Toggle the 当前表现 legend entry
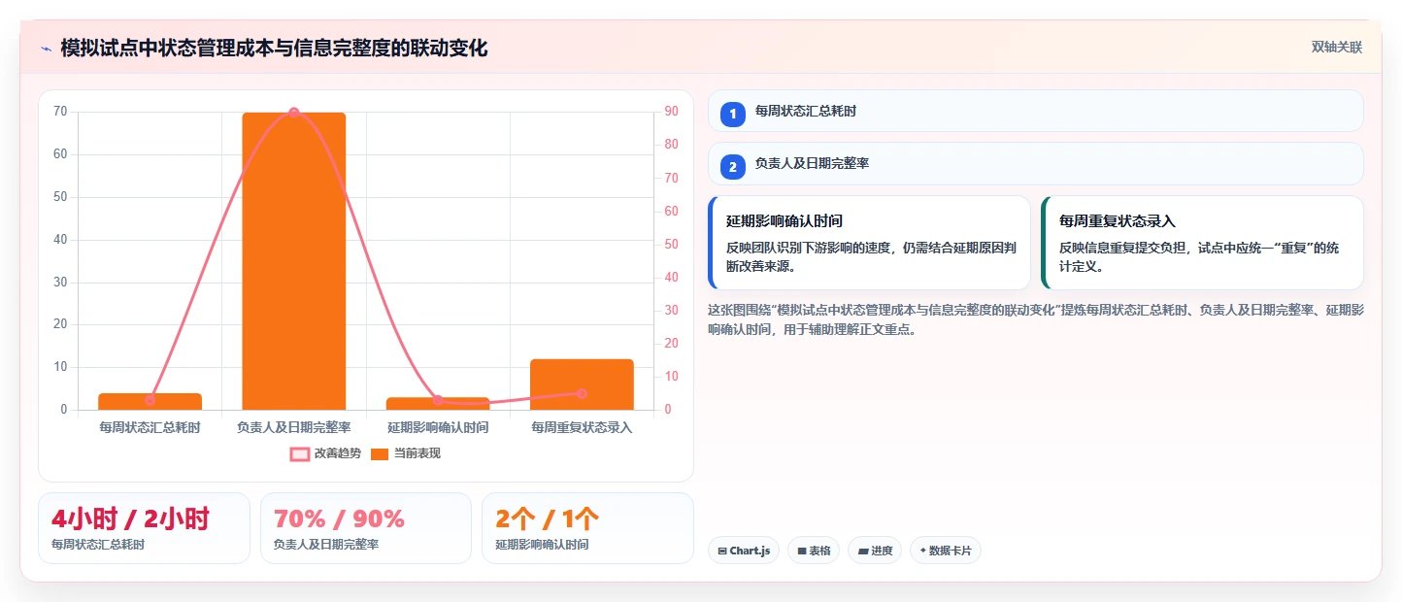Image resolution: width=1402 pixels, height=602 pixels. click(406, 453)
